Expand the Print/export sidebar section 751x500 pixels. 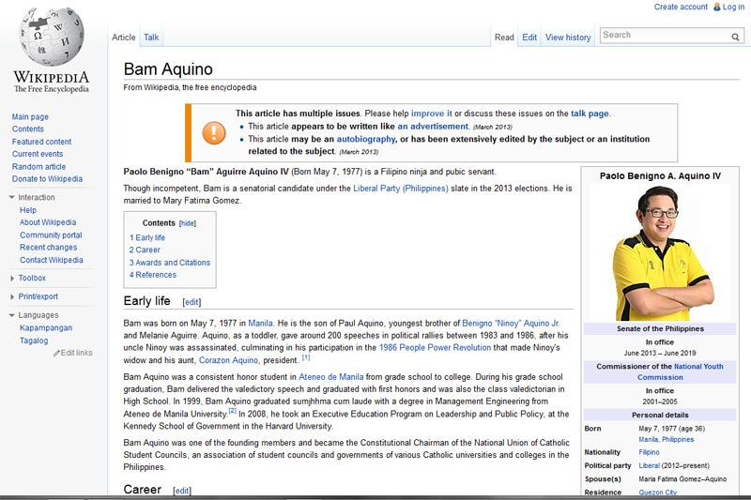tap(12, 296)
